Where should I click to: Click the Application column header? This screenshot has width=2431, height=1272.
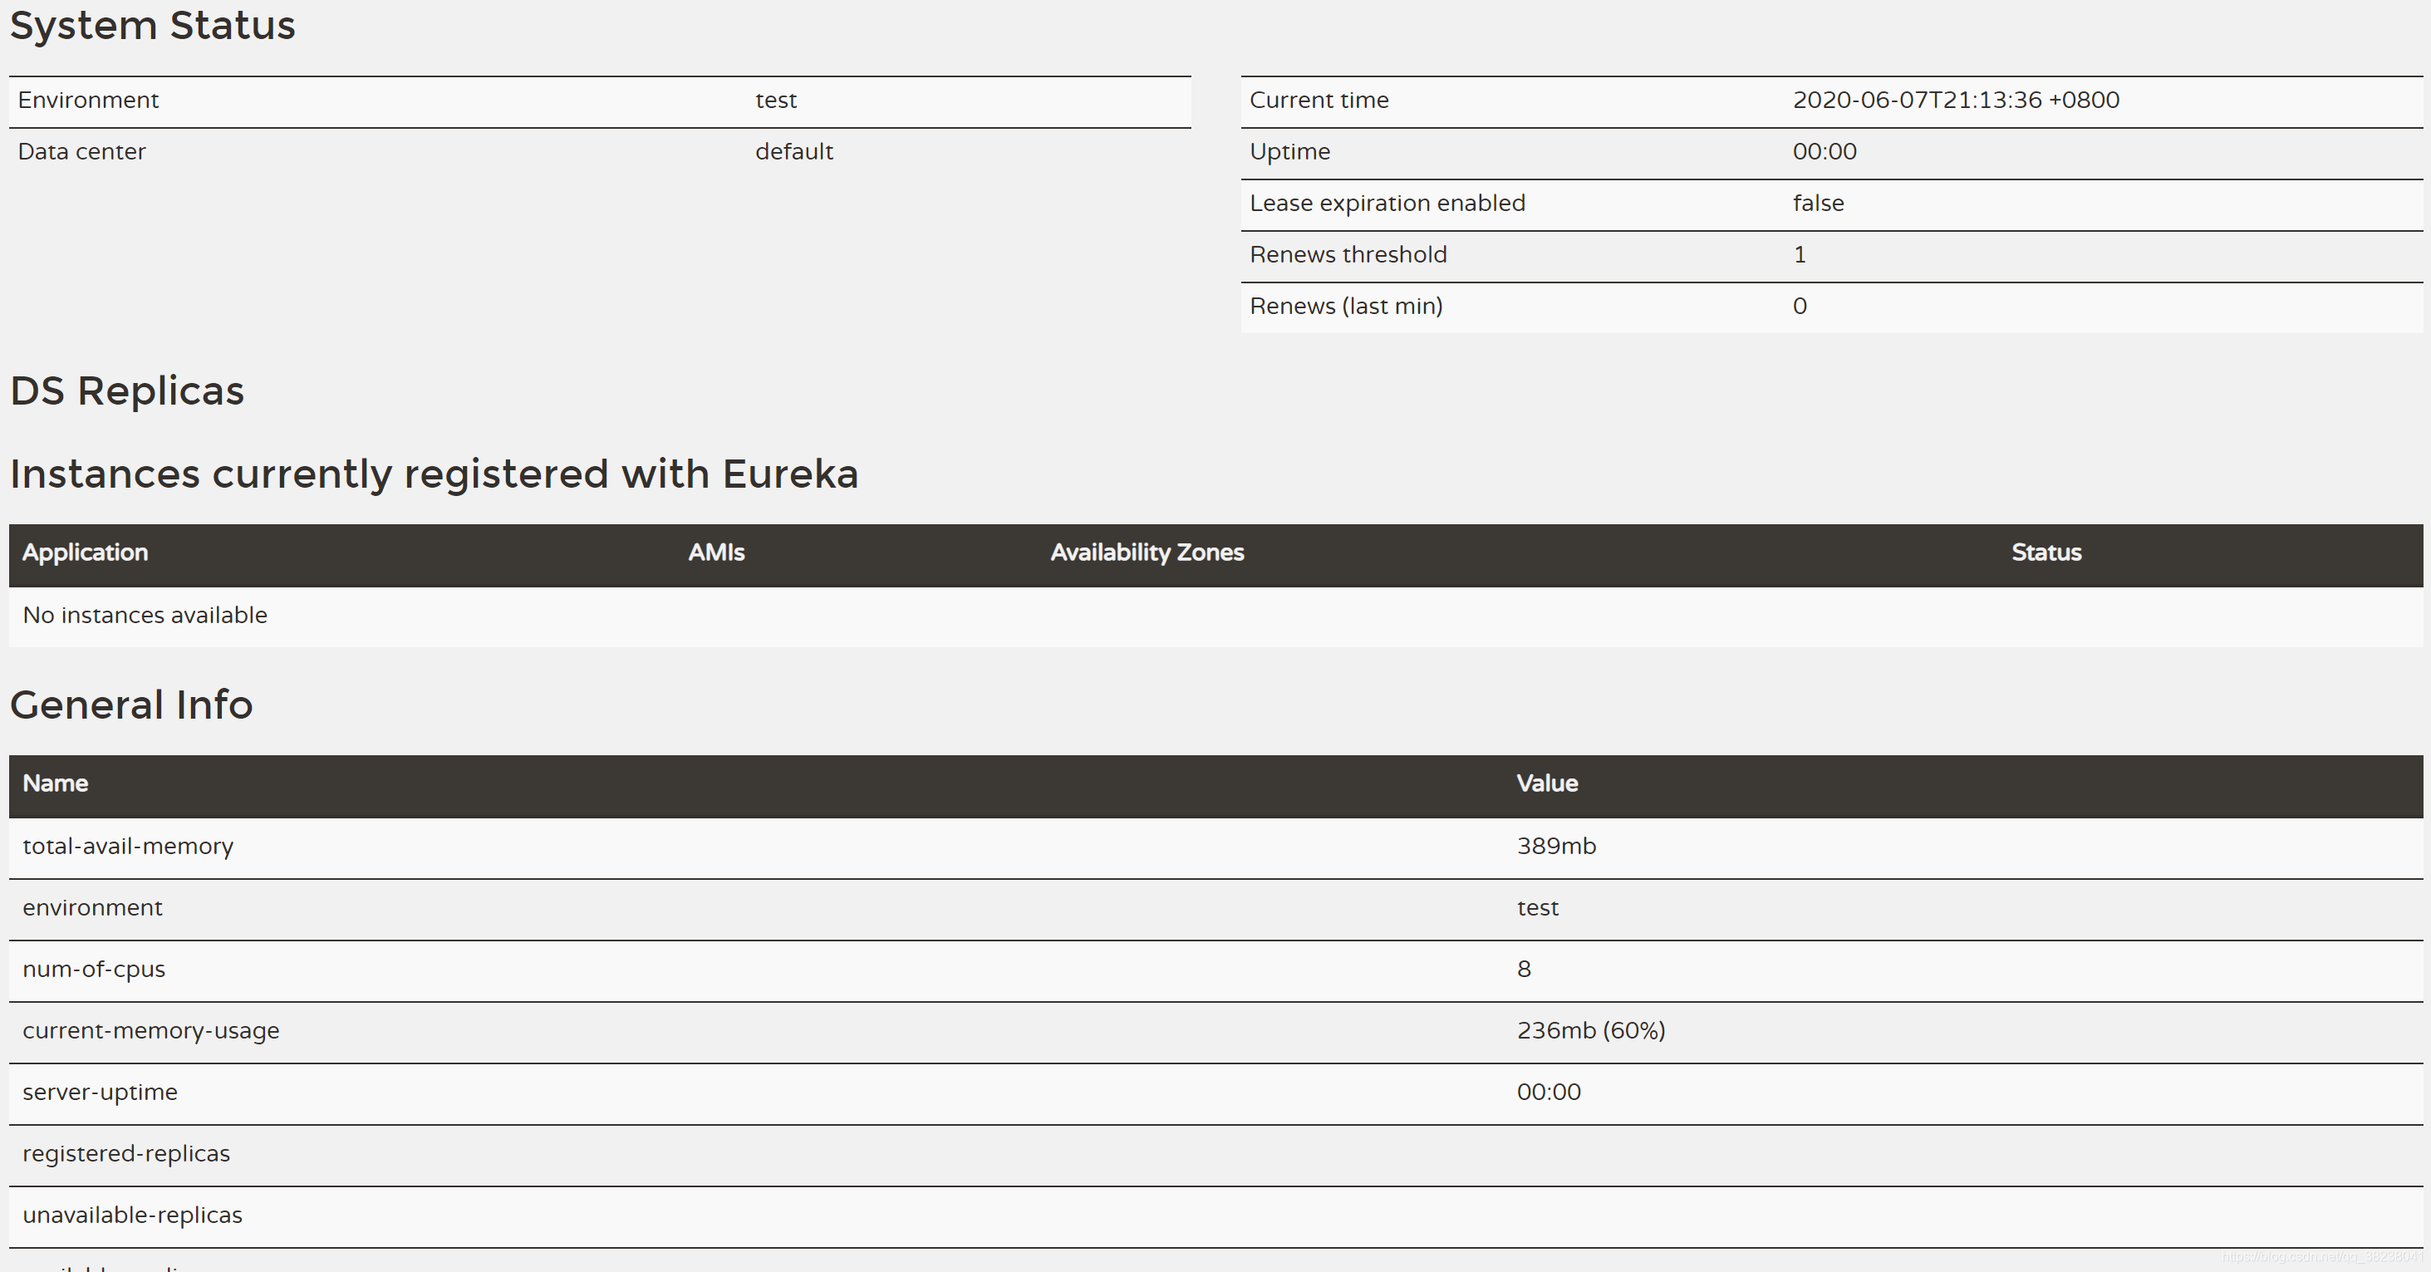point(85,553)
